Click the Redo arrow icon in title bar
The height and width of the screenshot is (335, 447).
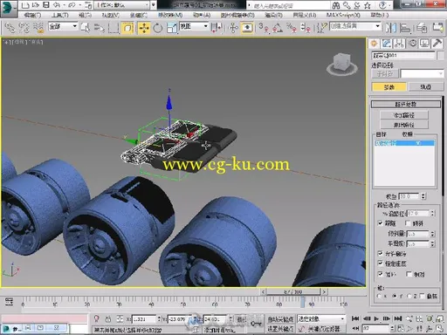point(72,5)
